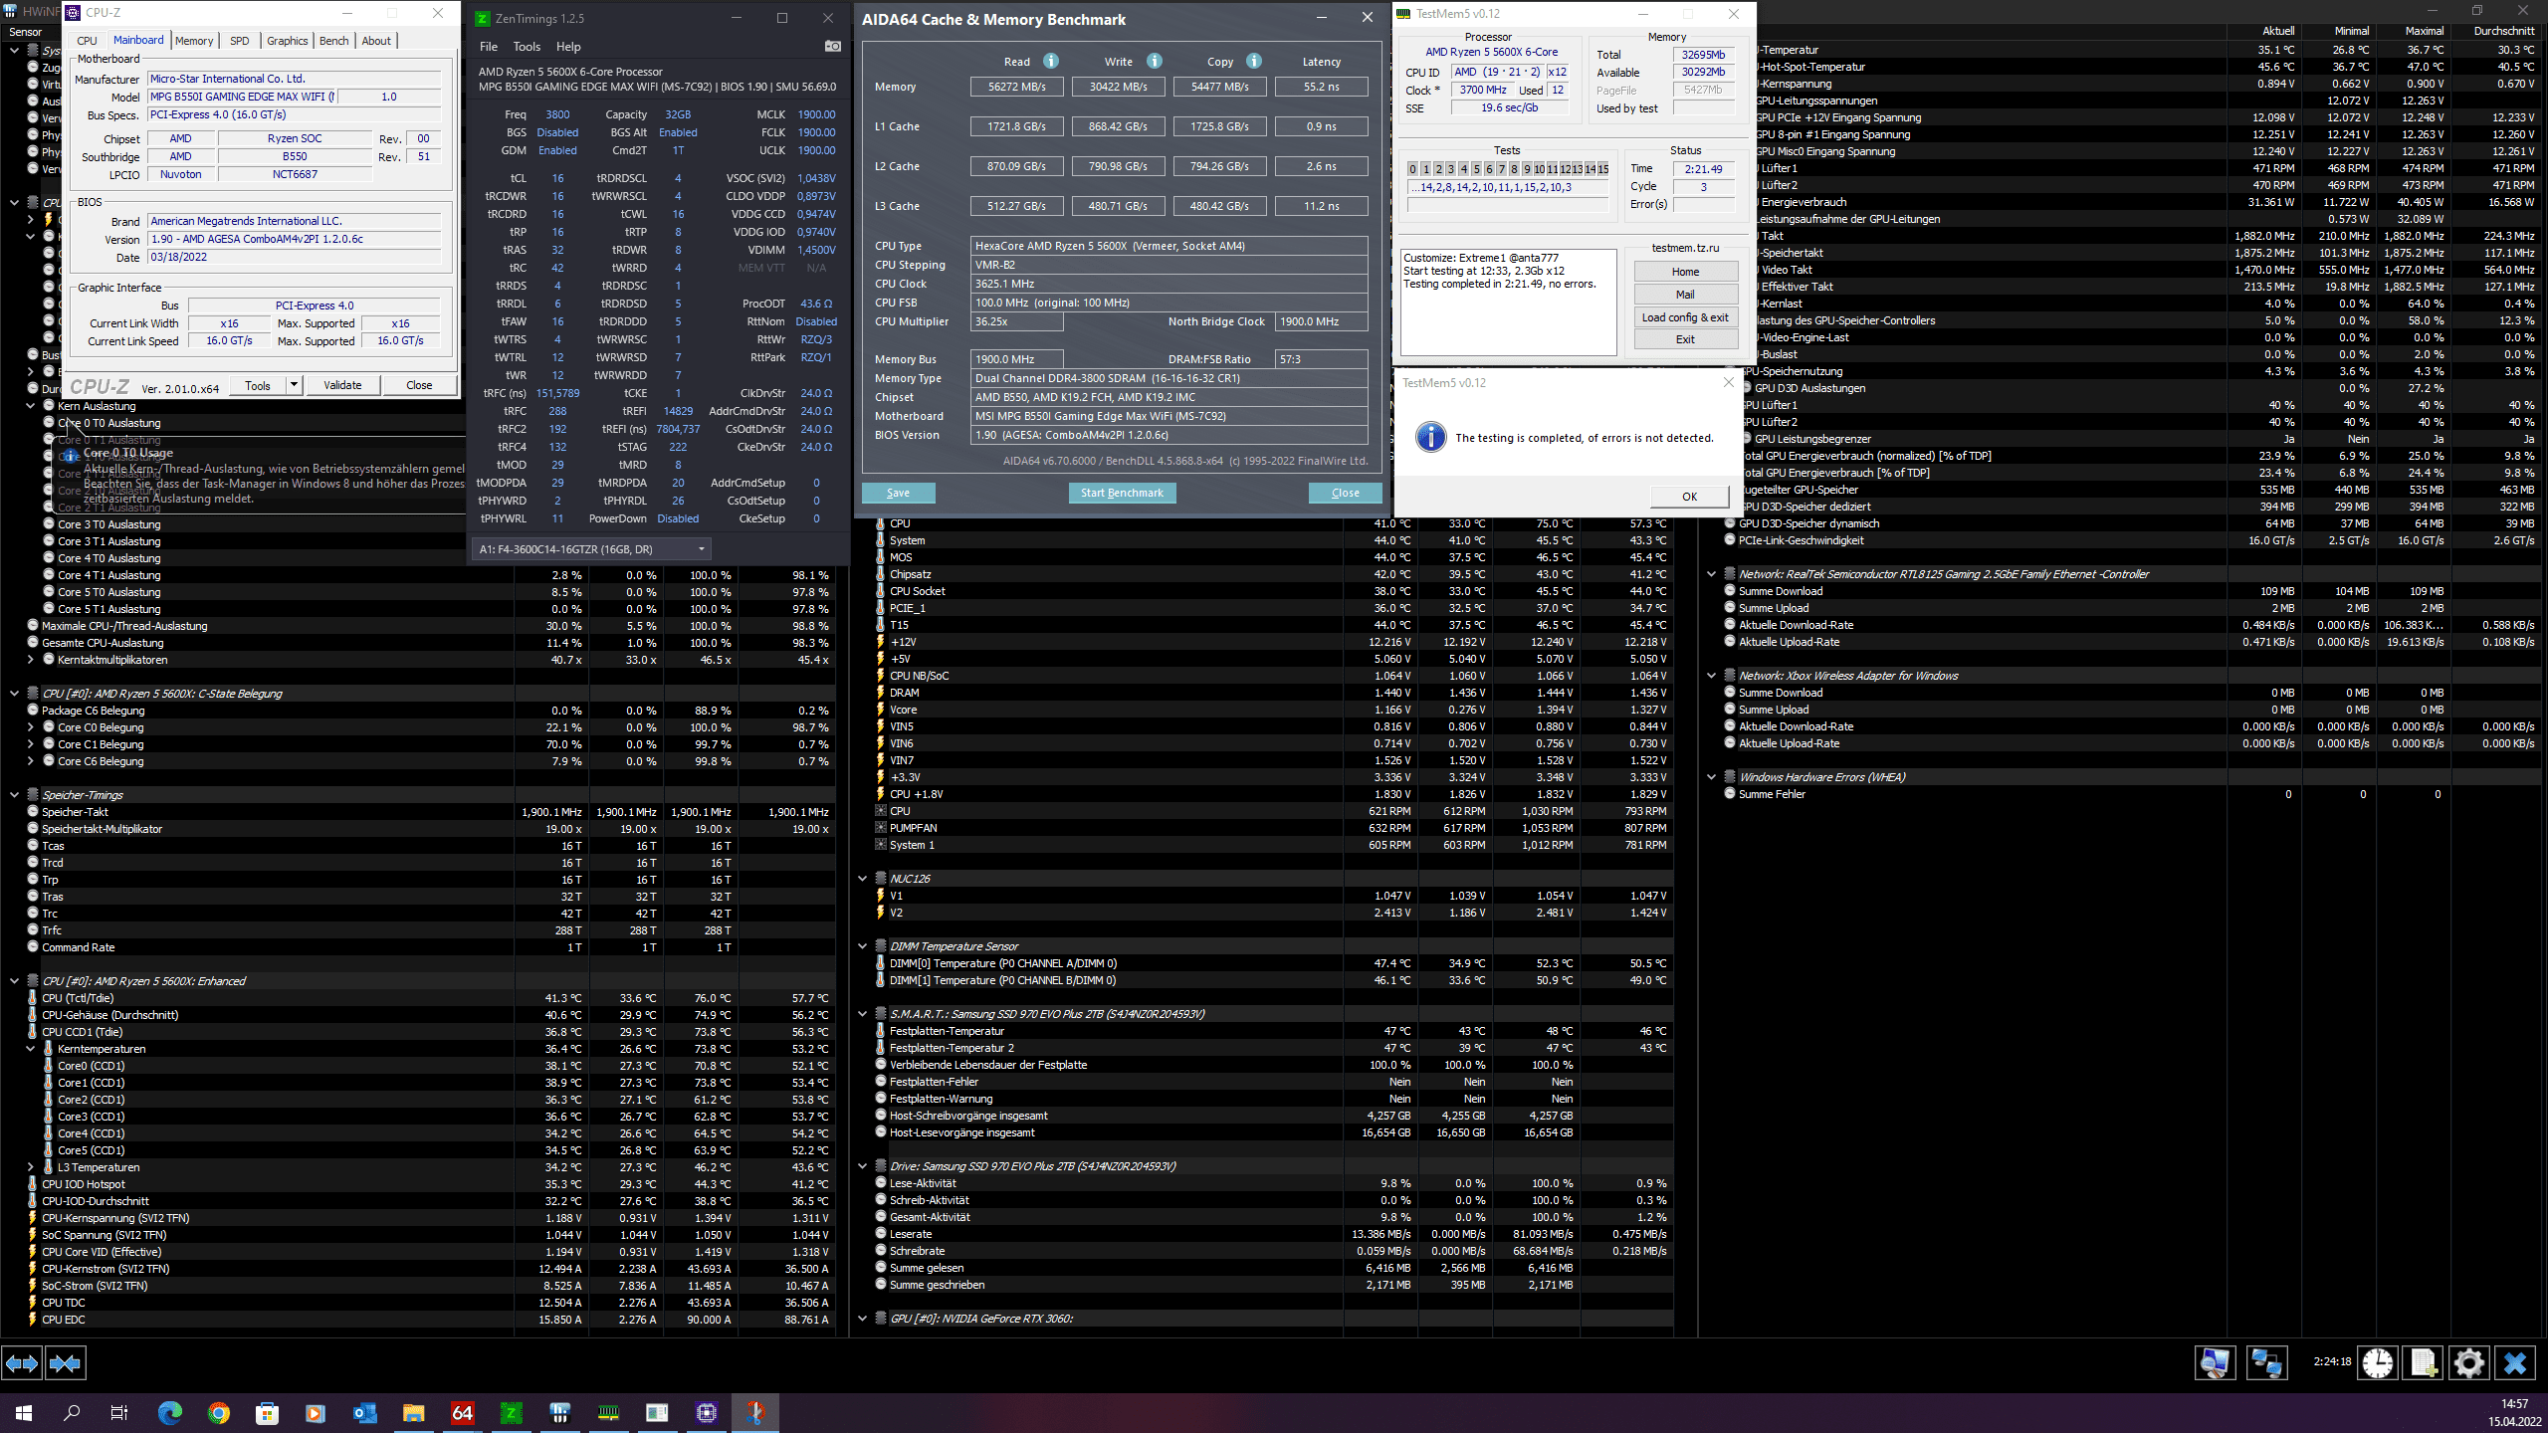Open Google Chrome from taskbar

click(219, 1412)
